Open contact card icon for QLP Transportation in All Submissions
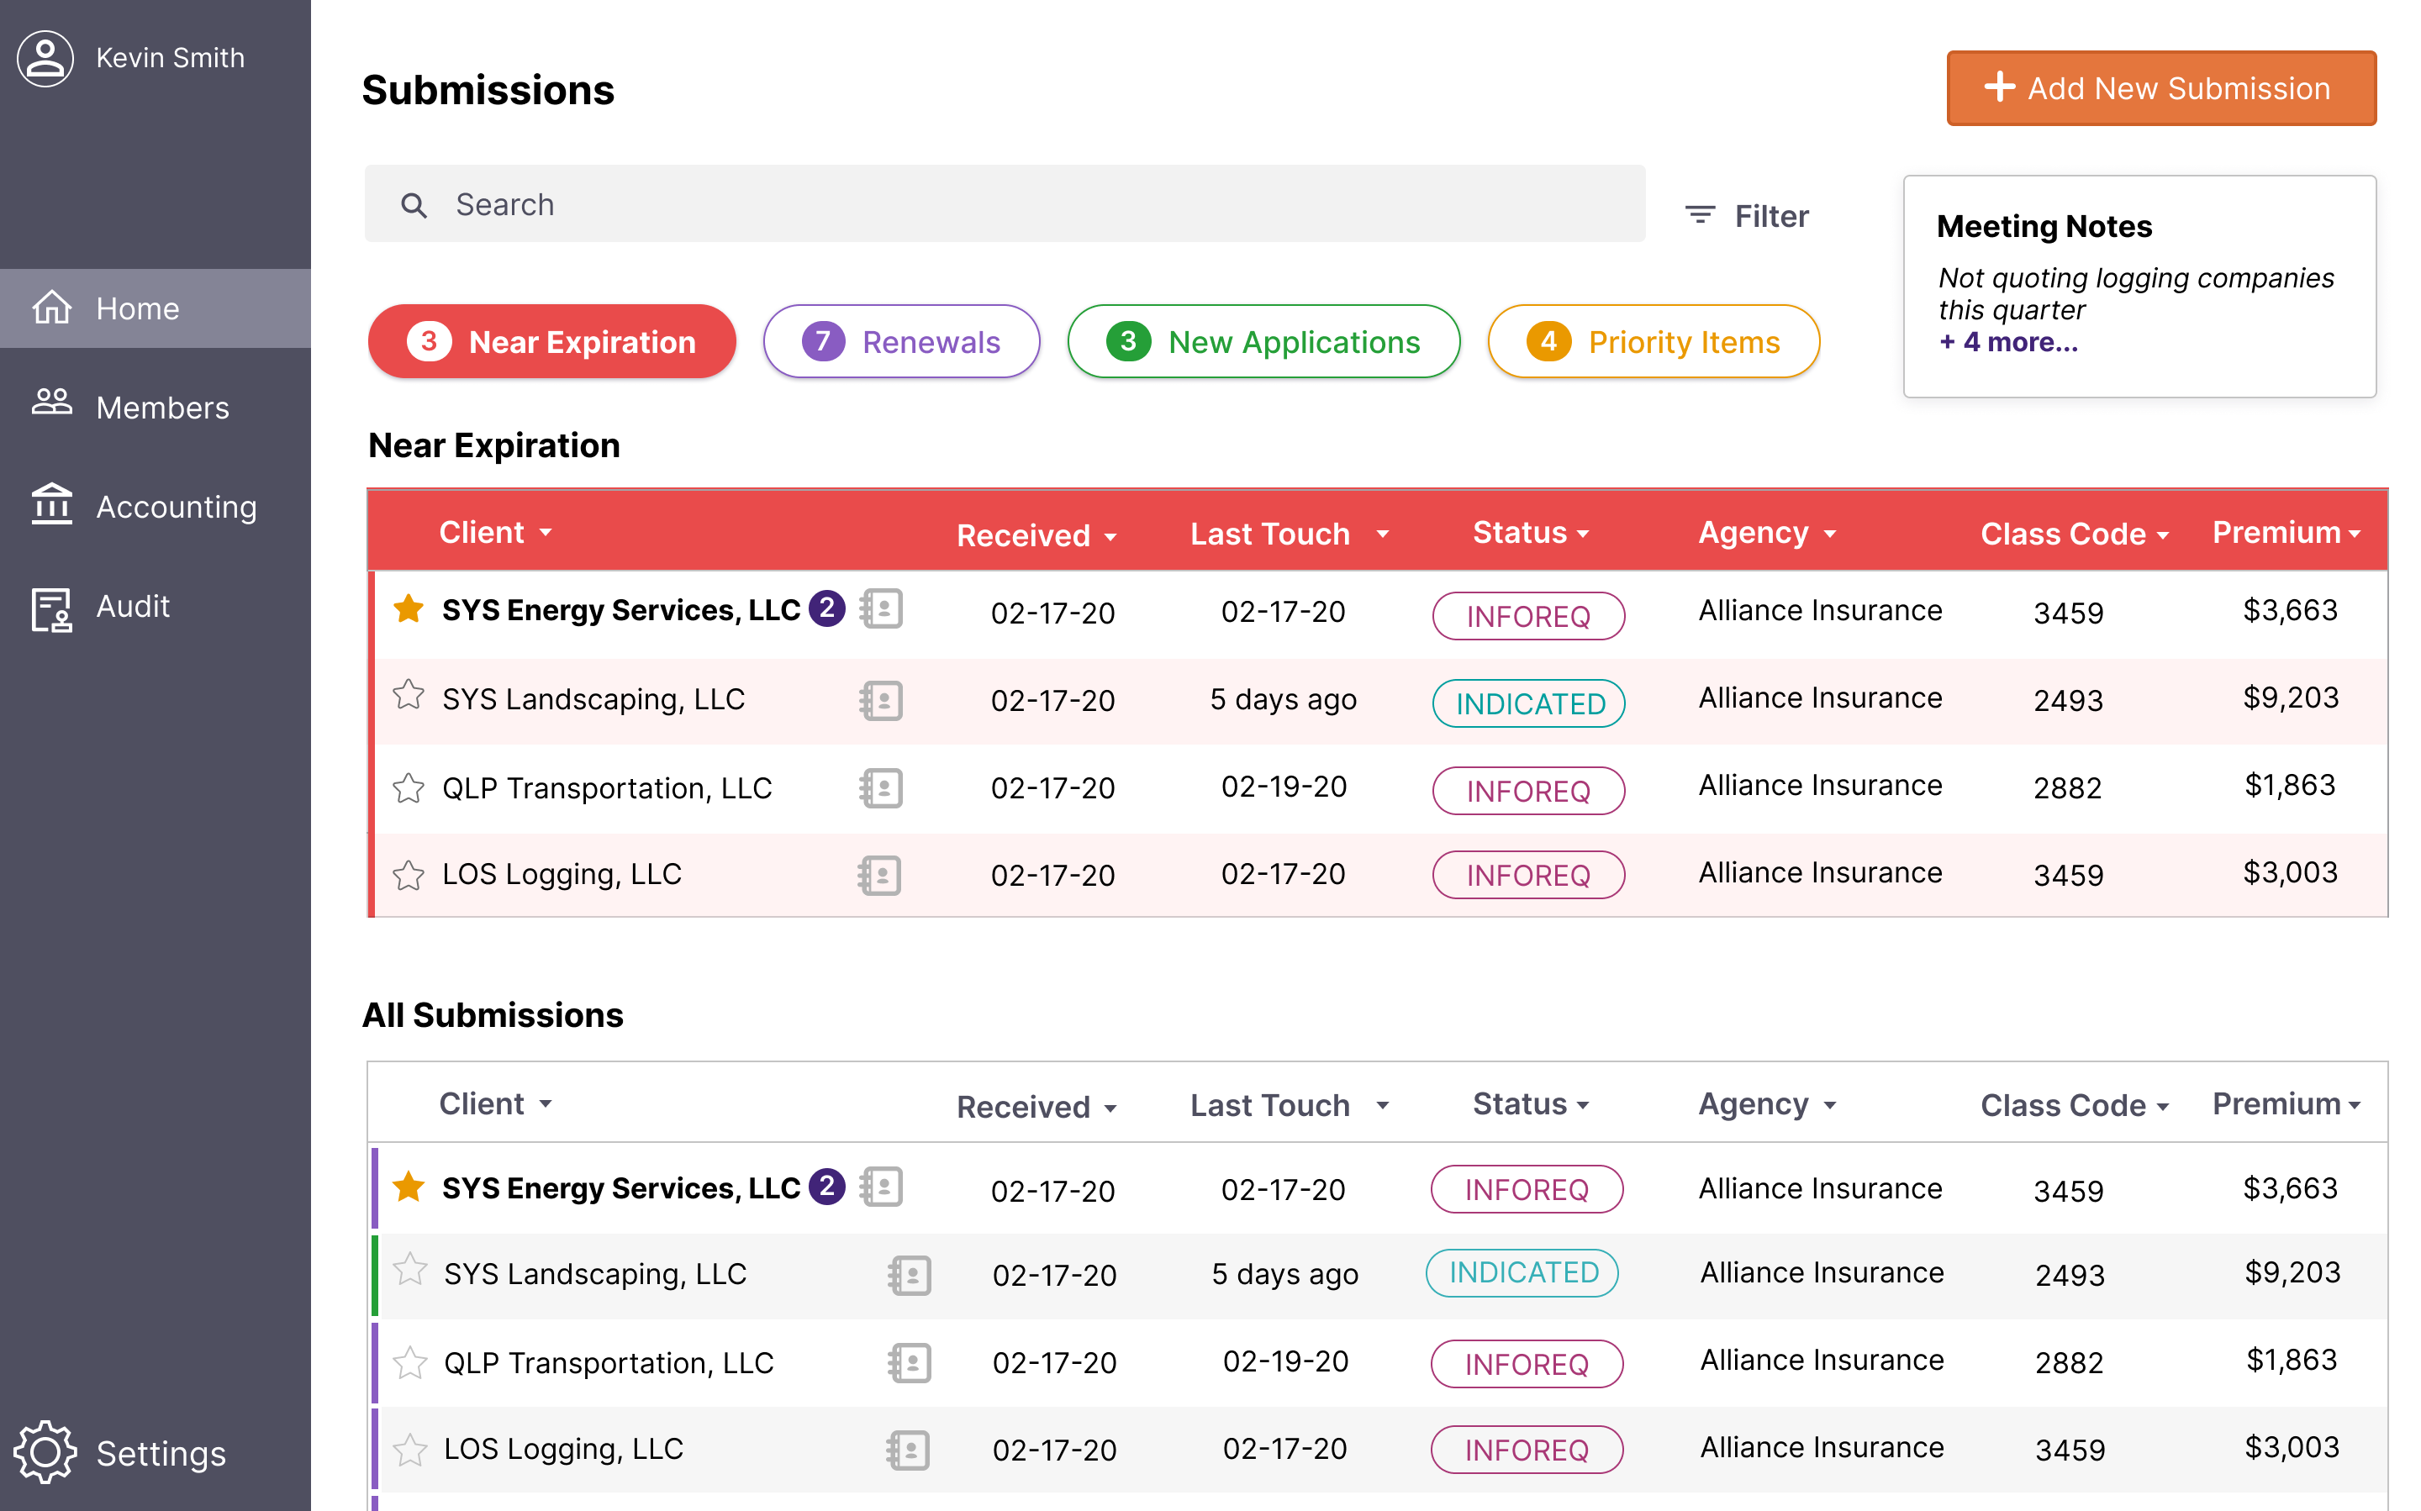The image size is (2421, 1511). [909, 1362]
